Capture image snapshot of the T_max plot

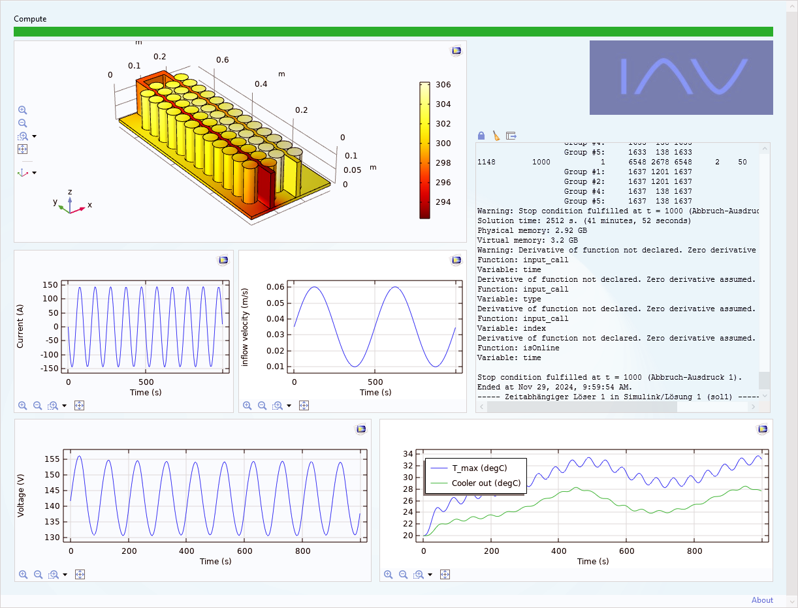(762, 429)
